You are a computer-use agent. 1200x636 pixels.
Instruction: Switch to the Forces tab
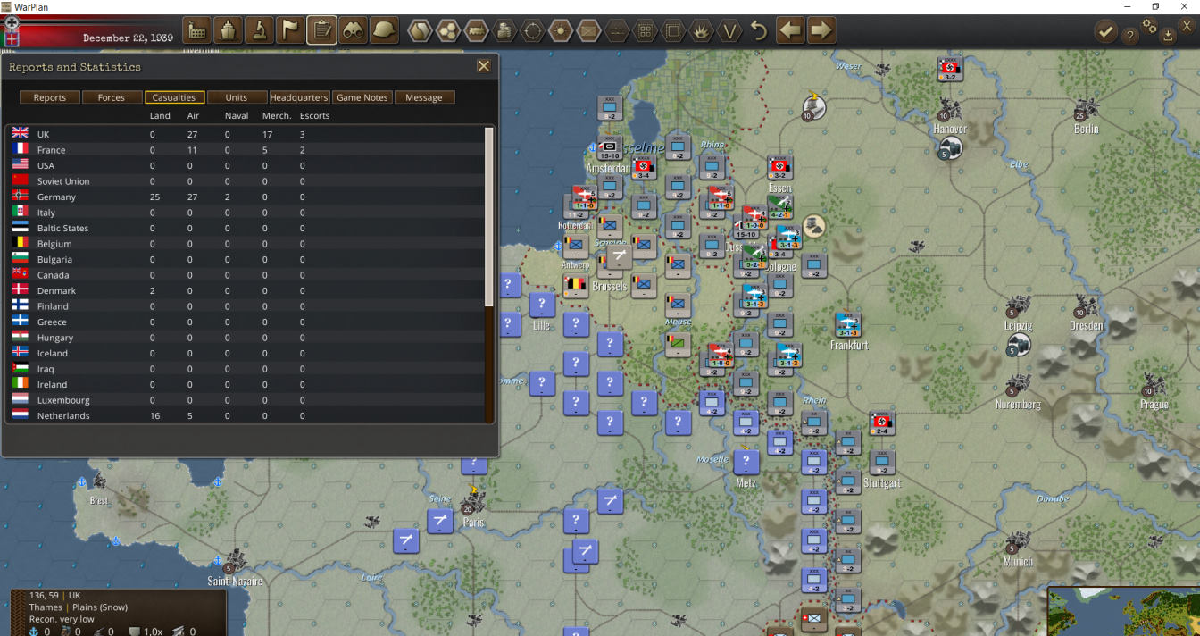(x=112, y=97)
